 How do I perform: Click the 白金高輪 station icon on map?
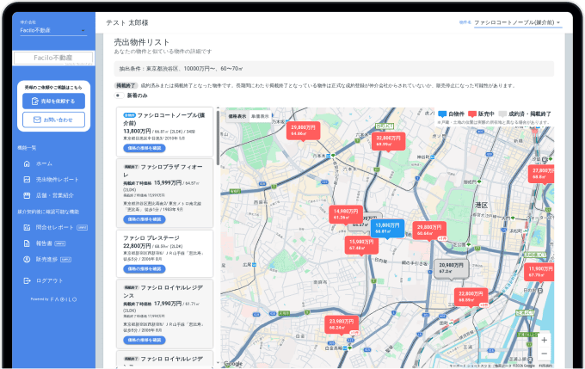coord(346,348)
